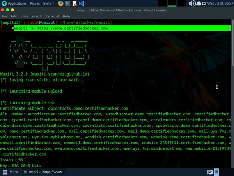
Task: Open the terminal Edit menu
Action: click(14, 16)
